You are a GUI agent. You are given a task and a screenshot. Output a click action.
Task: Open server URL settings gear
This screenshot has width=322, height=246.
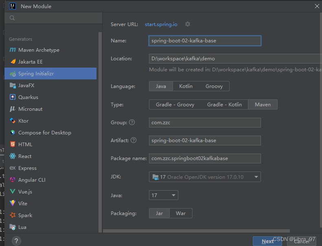[188, 24]
